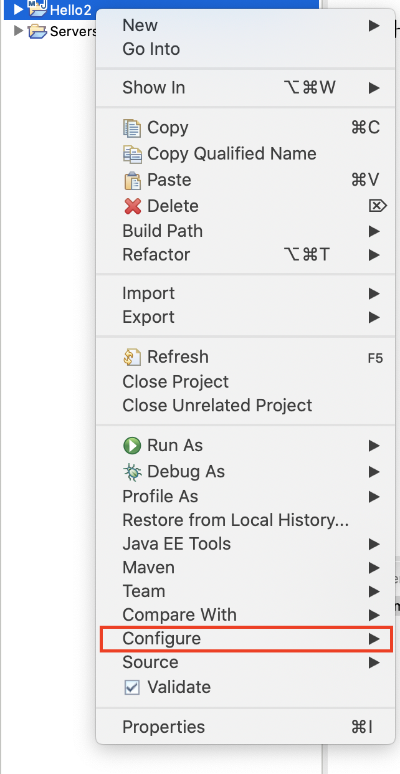
Task: Select the Servers folder in explorer
Action: coord(73,31)
